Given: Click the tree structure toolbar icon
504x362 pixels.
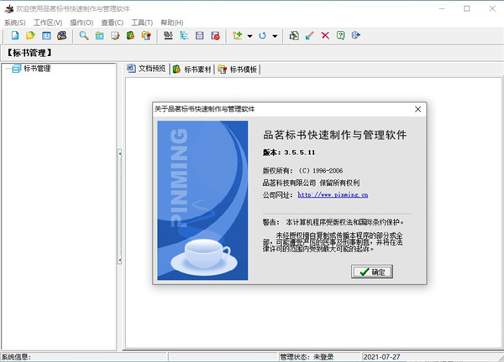Looking at the screenshot, I should 184,35.
